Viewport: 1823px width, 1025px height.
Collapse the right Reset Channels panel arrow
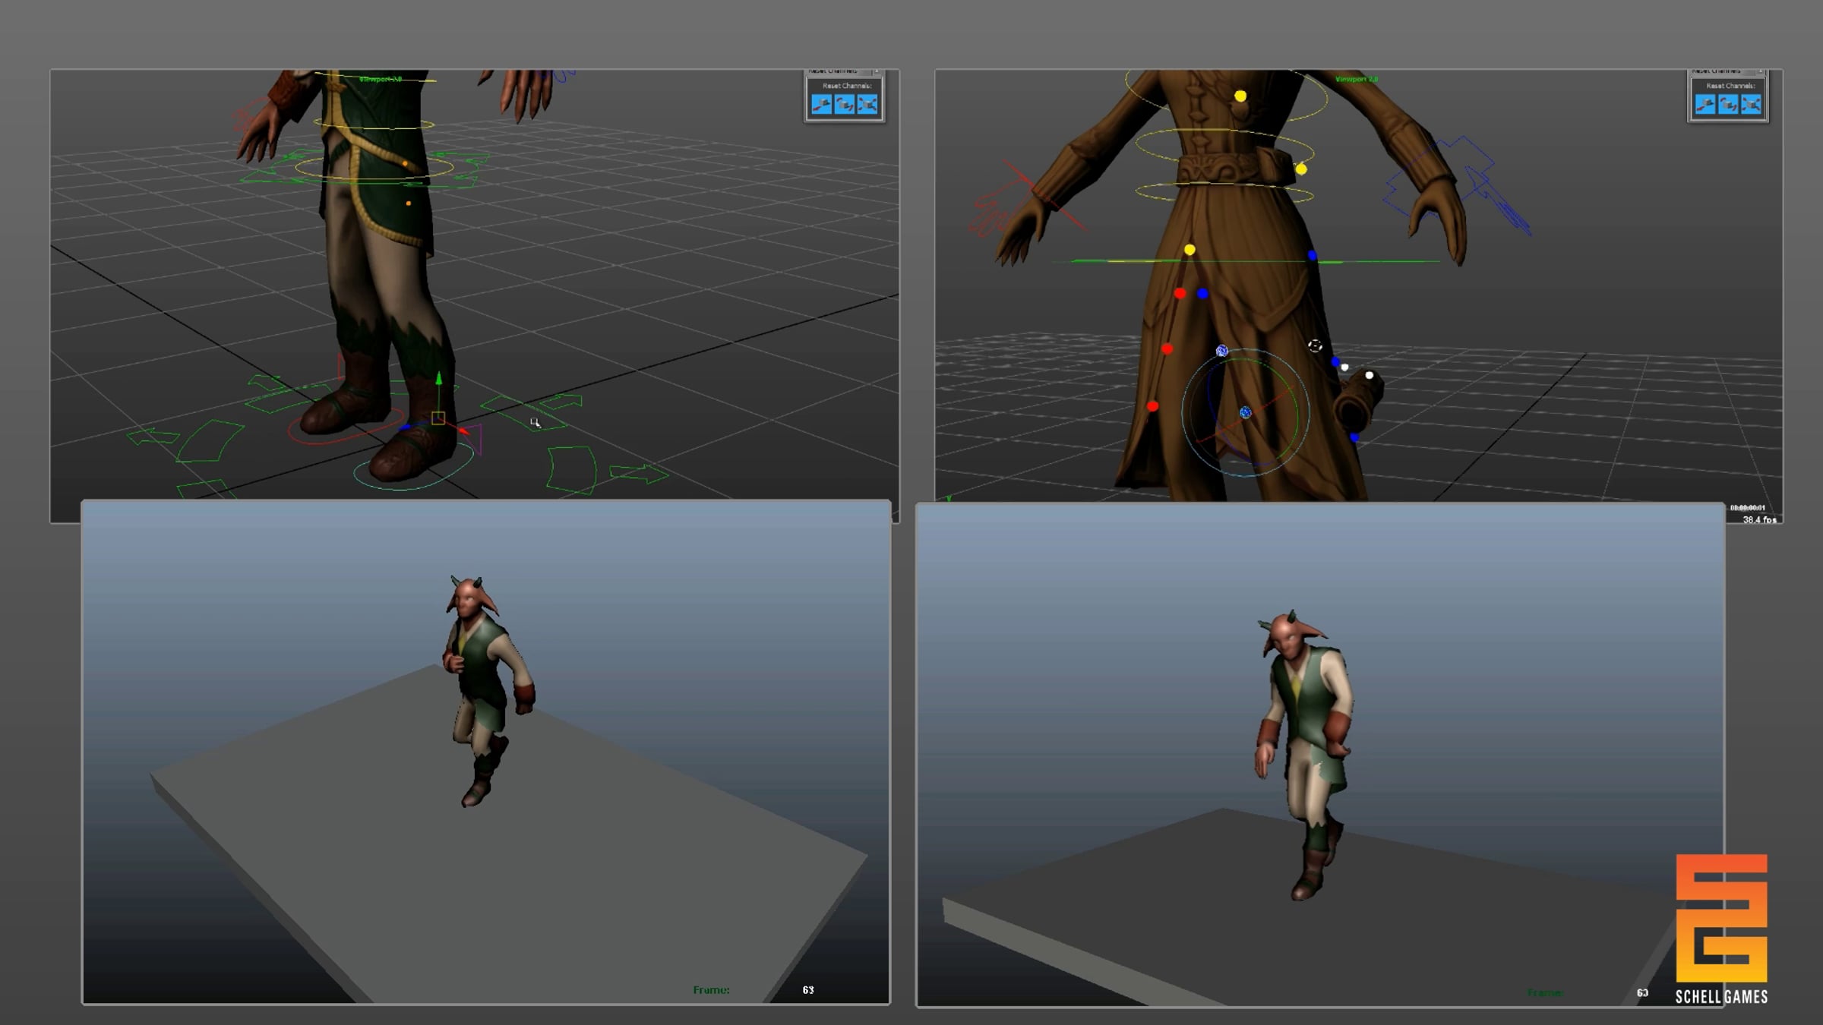point(1760,71)
